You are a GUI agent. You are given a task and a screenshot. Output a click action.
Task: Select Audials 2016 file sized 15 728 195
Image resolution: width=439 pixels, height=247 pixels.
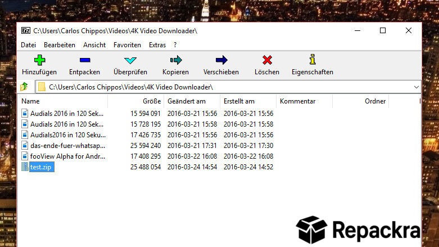pyautogui.click(x=67, y=124)
